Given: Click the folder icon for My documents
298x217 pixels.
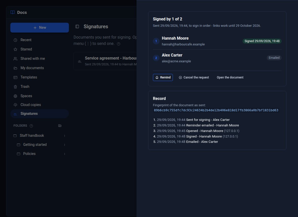Looking at the screenshot, I should (15, 68).
